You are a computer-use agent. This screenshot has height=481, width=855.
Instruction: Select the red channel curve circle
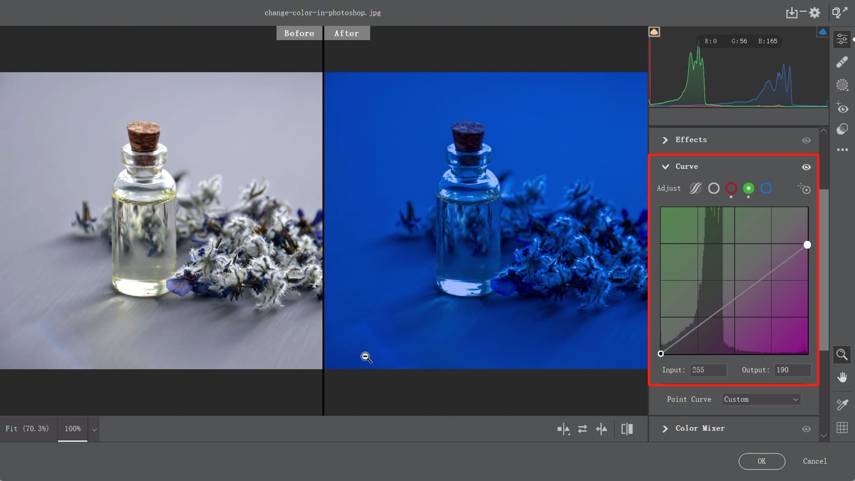click(x=731, y=188)
